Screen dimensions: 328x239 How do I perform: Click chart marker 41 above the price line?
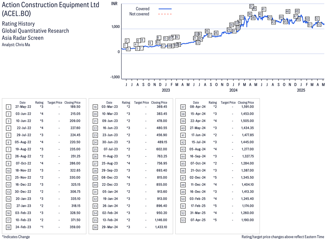click(x=264, y=9)
